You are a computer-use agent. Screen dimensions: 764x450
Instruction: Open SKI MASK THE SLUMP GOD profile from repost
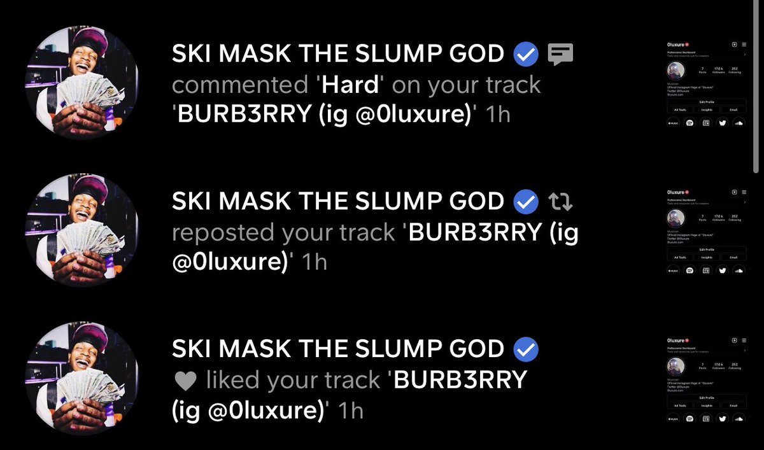click(x=338, y=202)
